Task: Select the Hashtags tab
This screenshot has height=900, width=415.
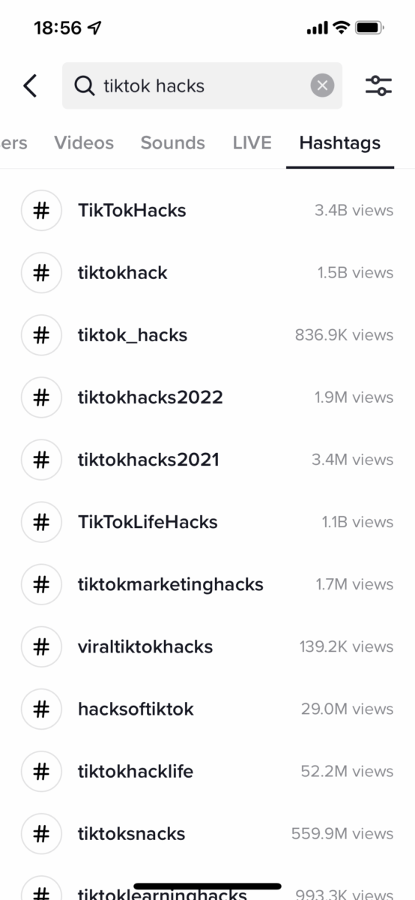Action: (340, 142)
